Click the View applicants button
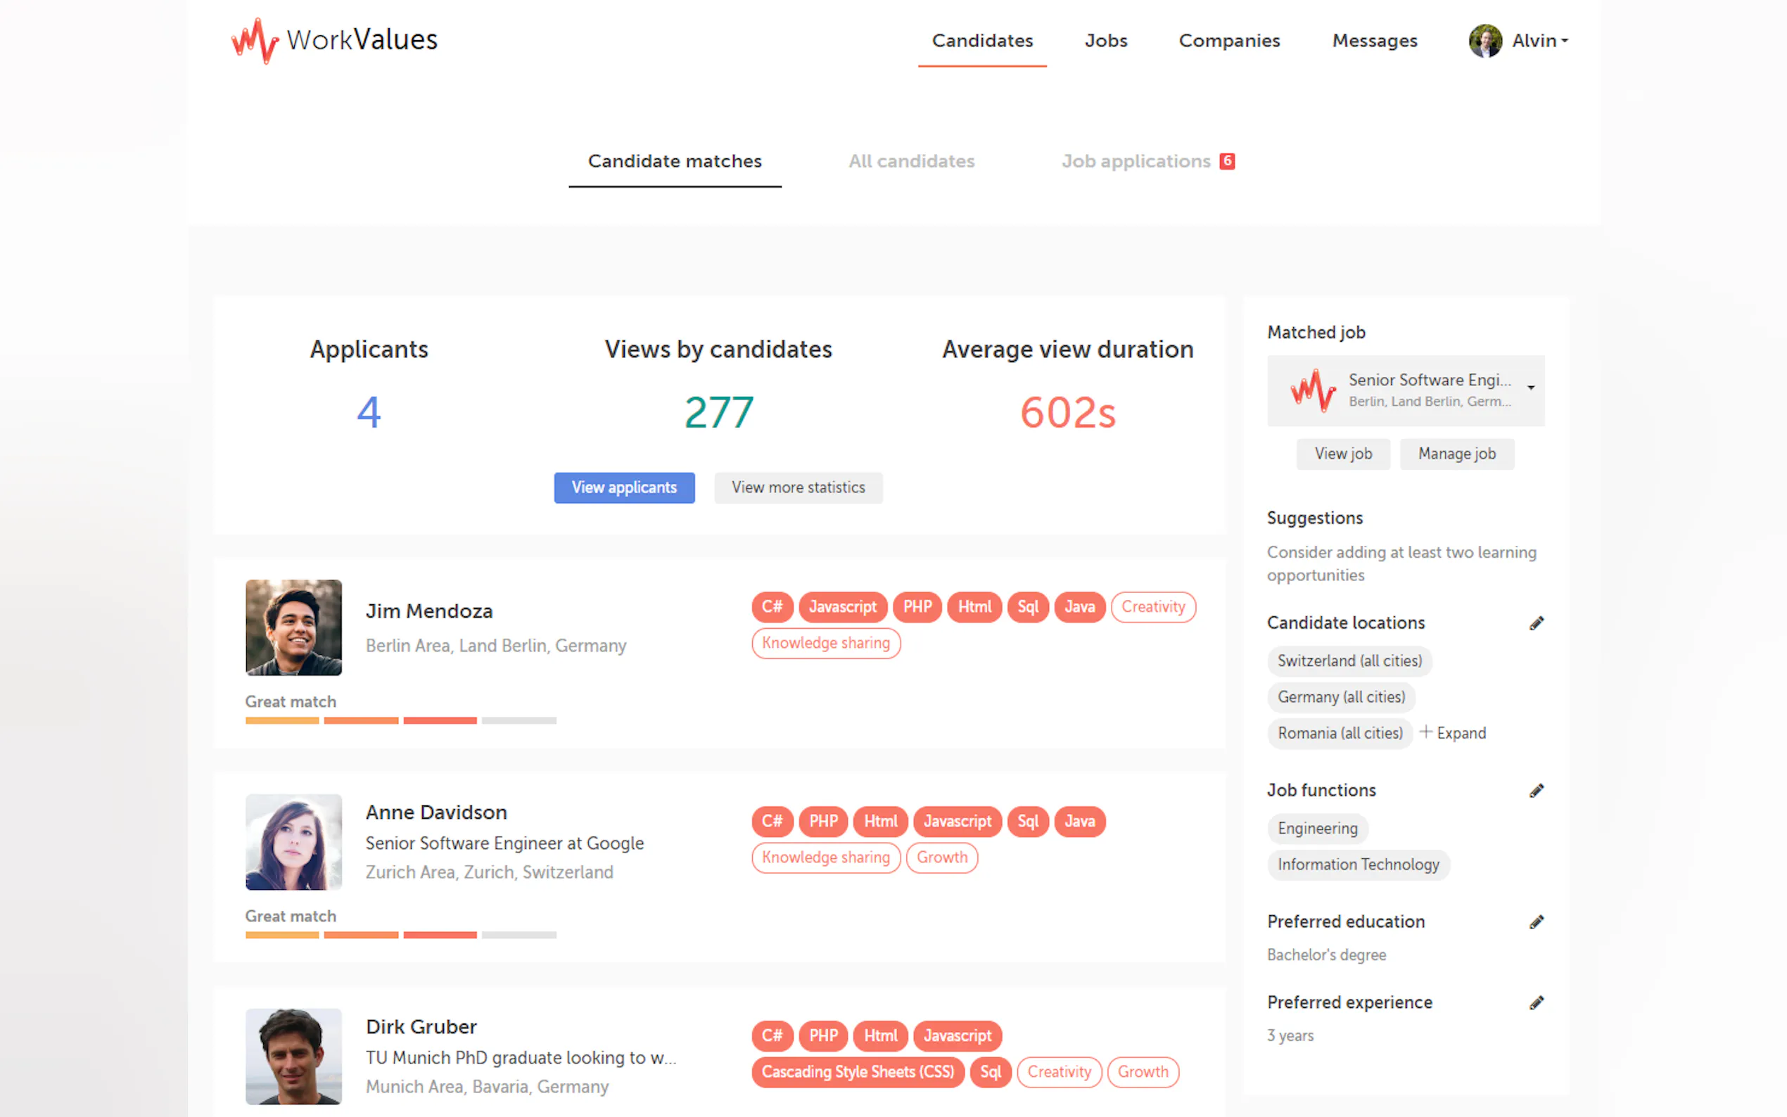Screen dimensions: 1787x1117 [623, 487]
